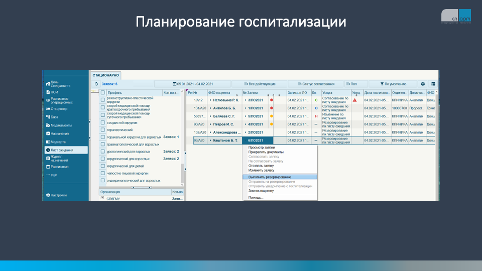This screenshot has width=482, height=271.
Task: Check торакальной хирургии для взрослых checkbox
Action: [102, 137]
